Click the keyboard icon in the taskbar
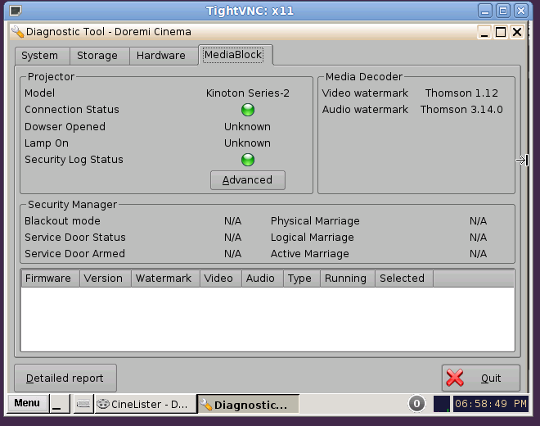The image size is (540, 426). tap(83, 404)
